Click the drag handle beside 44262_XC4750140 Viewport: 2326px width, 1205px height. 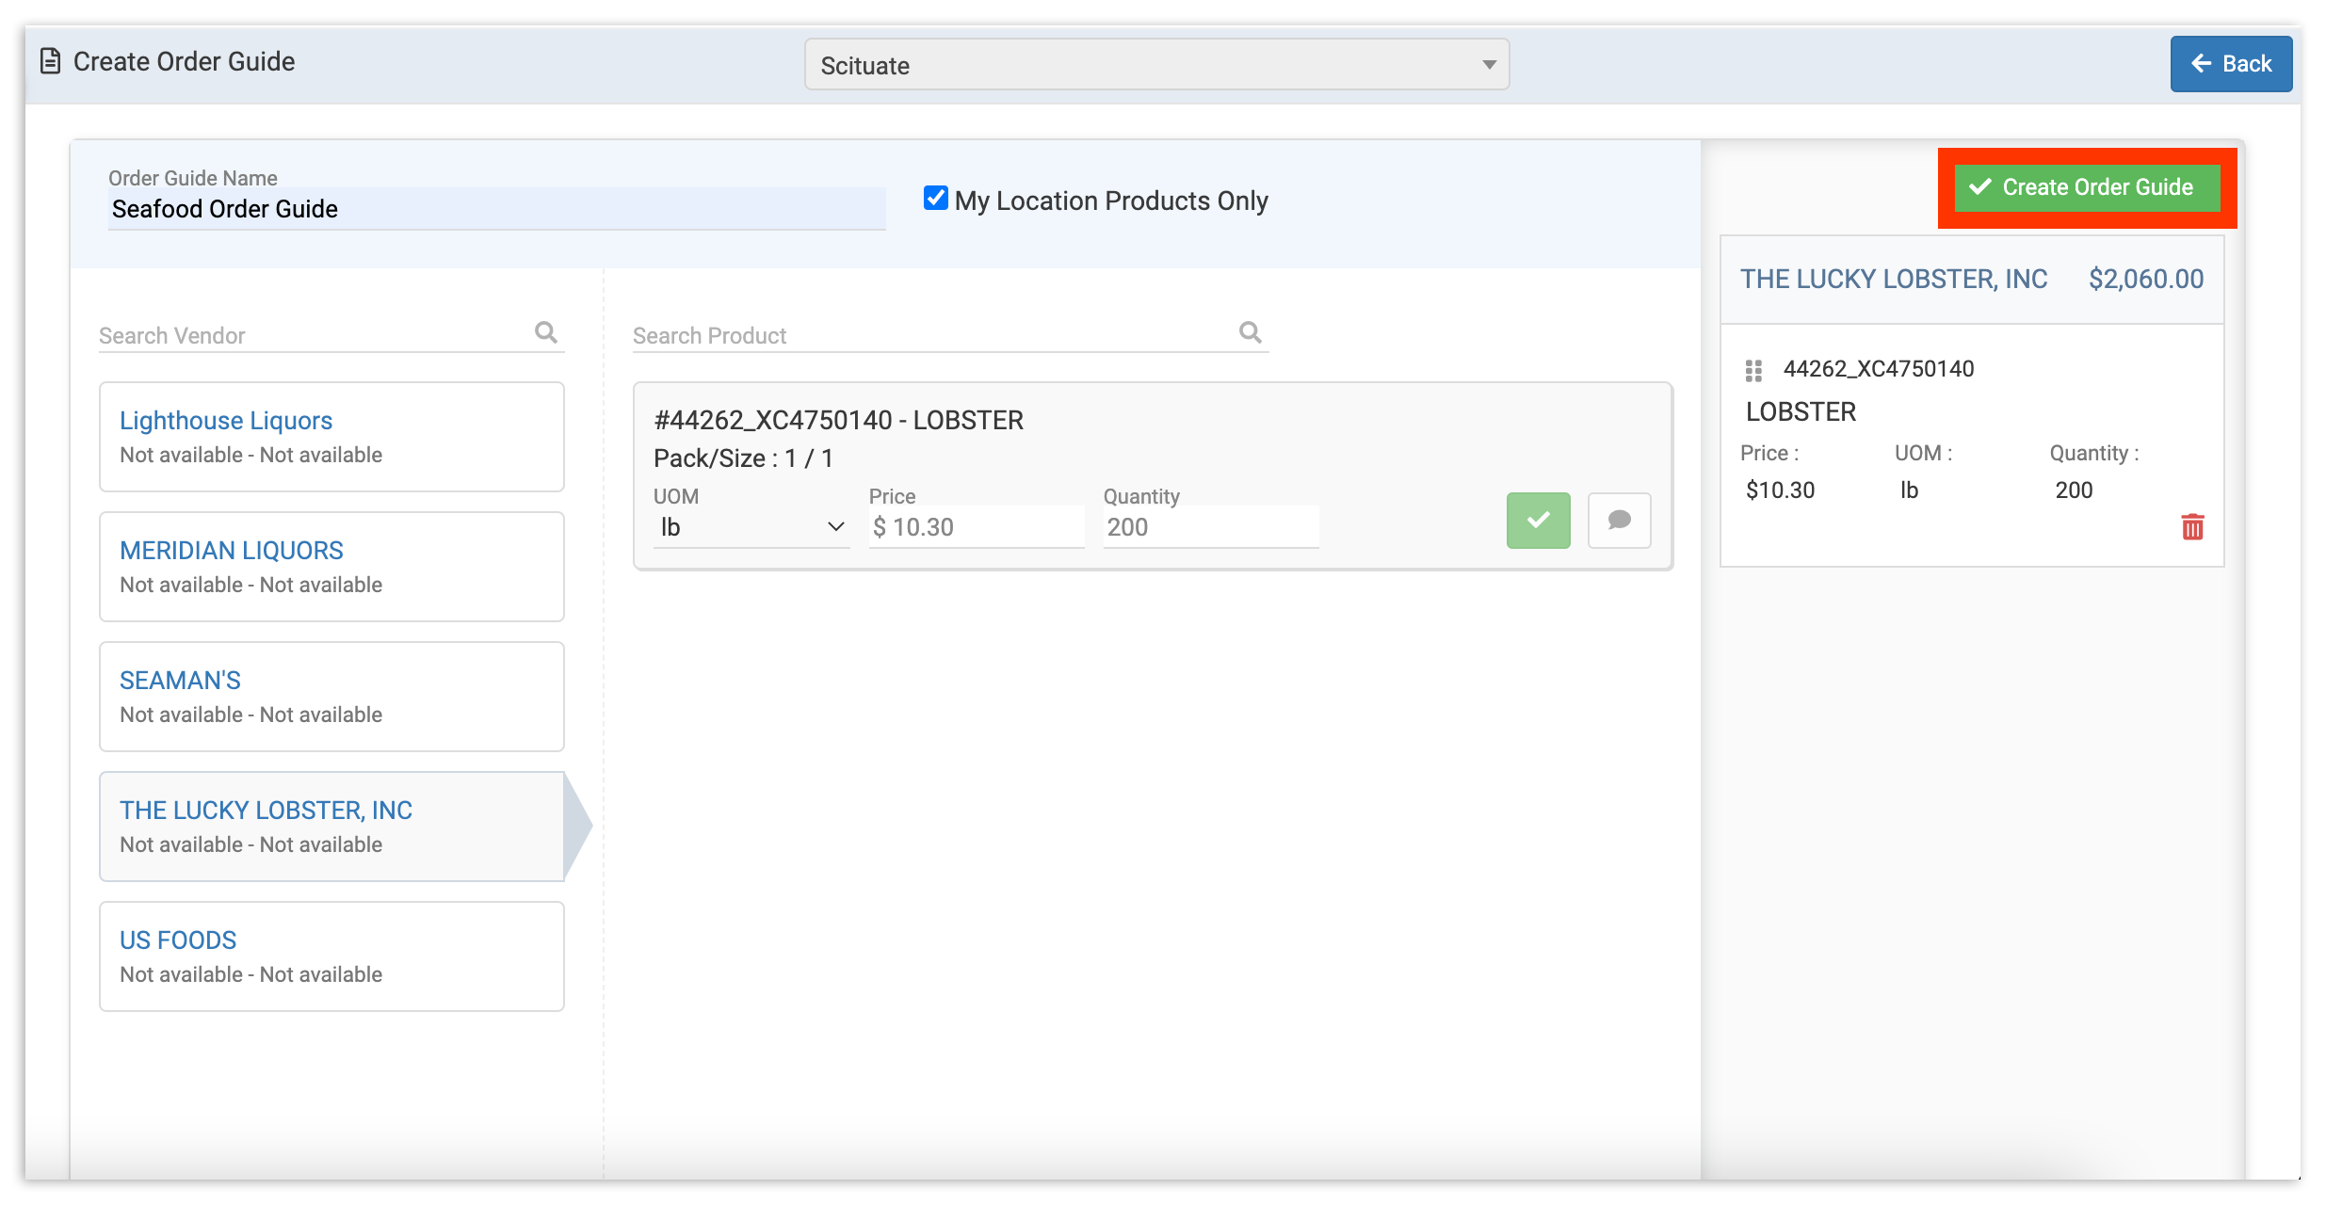point(1753,370)
